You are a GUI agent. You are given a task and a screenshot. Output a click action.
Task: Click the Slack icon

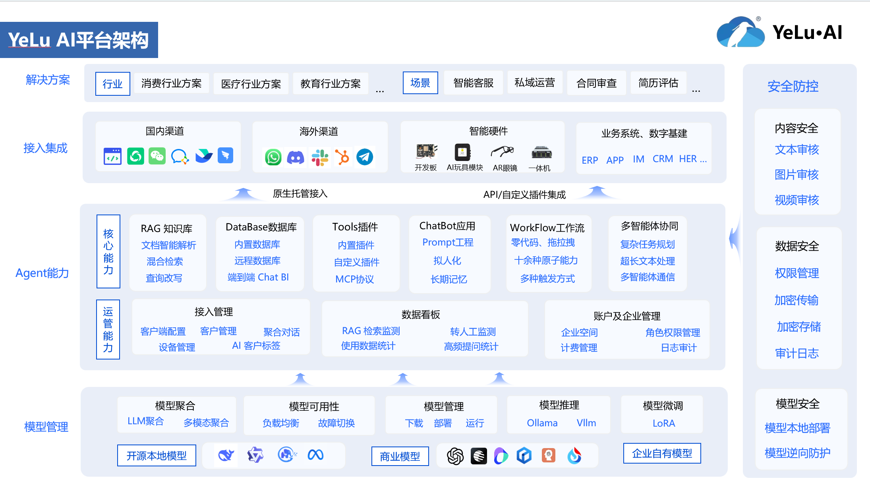click(x=319, y=157)
